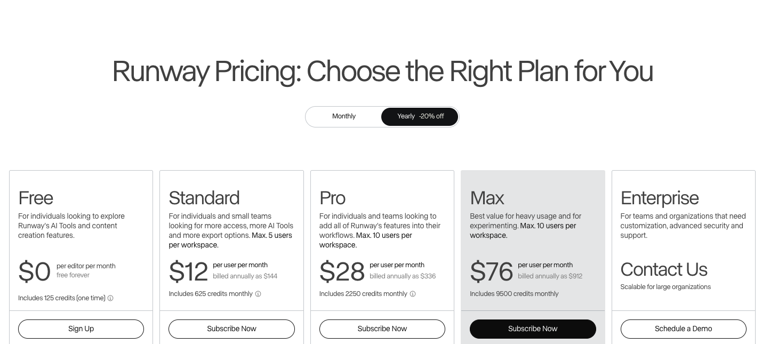
Task: Click the -20% off badge
Action: point(431,116)
